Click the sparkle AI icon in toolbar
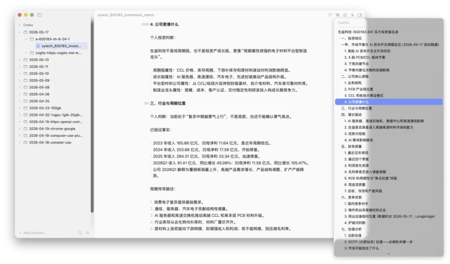 coord(352,15)
